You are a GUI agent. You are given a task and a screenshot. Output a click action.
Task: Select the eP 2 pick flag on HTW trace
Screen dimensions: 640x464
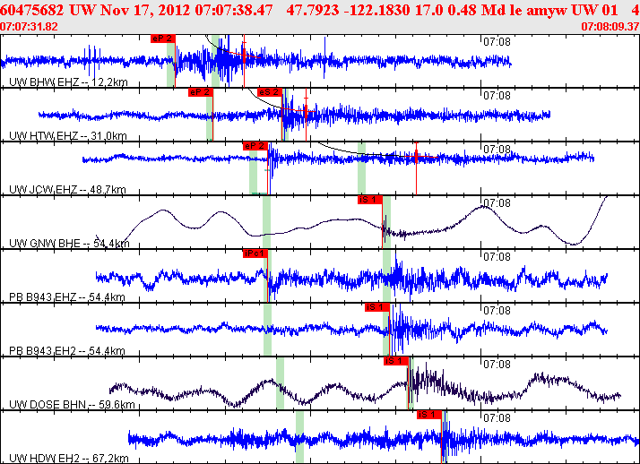[x=201, y=92]
